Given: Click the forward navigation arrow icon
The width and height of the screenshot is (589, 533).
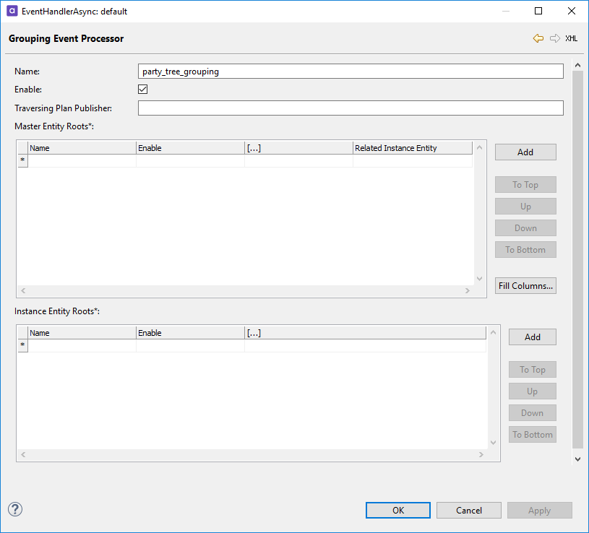Looking at the screenshot, I should click(x=554, y=38).
